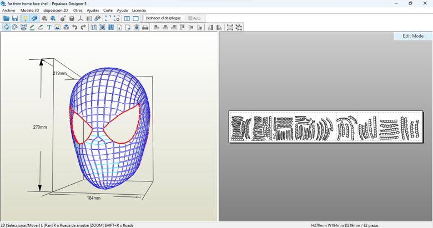
Task: Align selected parts to left
Action: (157, 27)
